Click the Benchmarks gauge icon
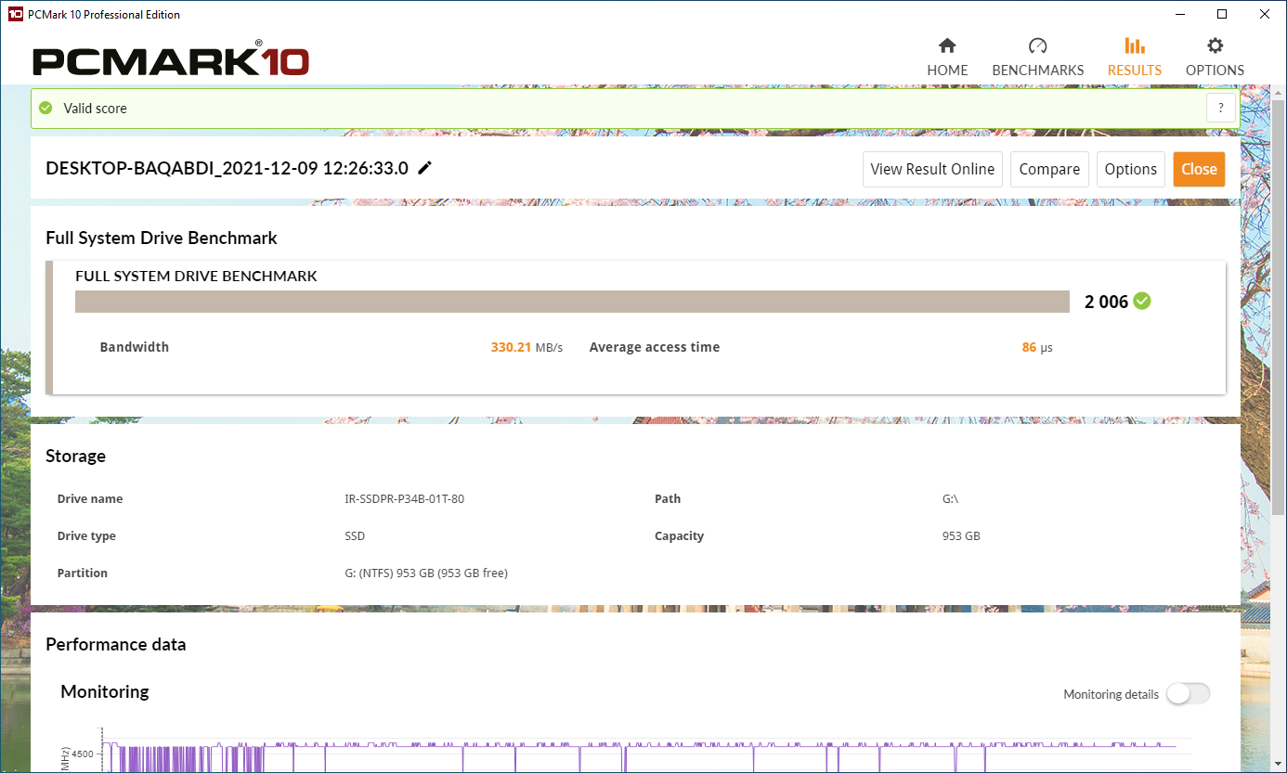 pos(1038,45)
